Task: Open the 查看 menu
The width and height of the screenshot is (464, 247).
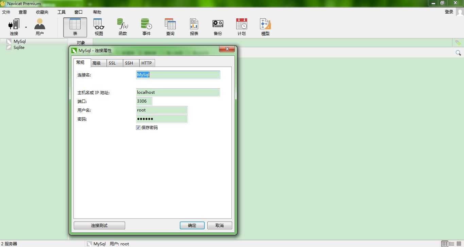Action: (23, 12)
